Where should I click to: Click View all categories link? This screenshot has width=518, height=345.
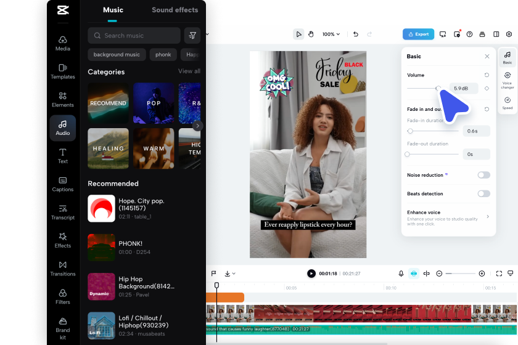(189, 71)
